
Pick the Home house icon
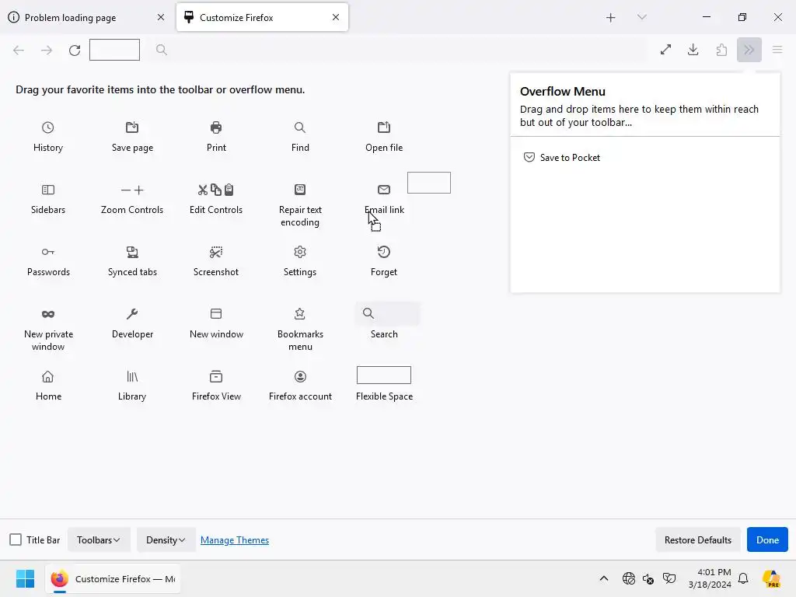point(47,377)
